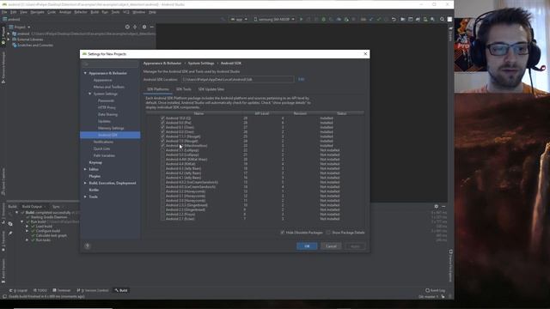
Task: Hide the Project panel with its minus icon
Action: tap(152, 27)
